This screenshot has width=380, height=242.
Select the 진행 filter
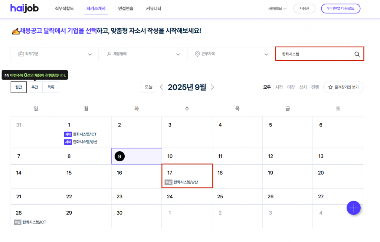pyautogui.click(x=315, y=87)
